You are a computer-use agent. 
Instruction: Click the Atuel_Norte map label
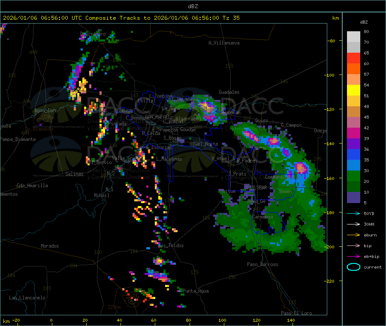pyautogui.click(x=204, y=144)
